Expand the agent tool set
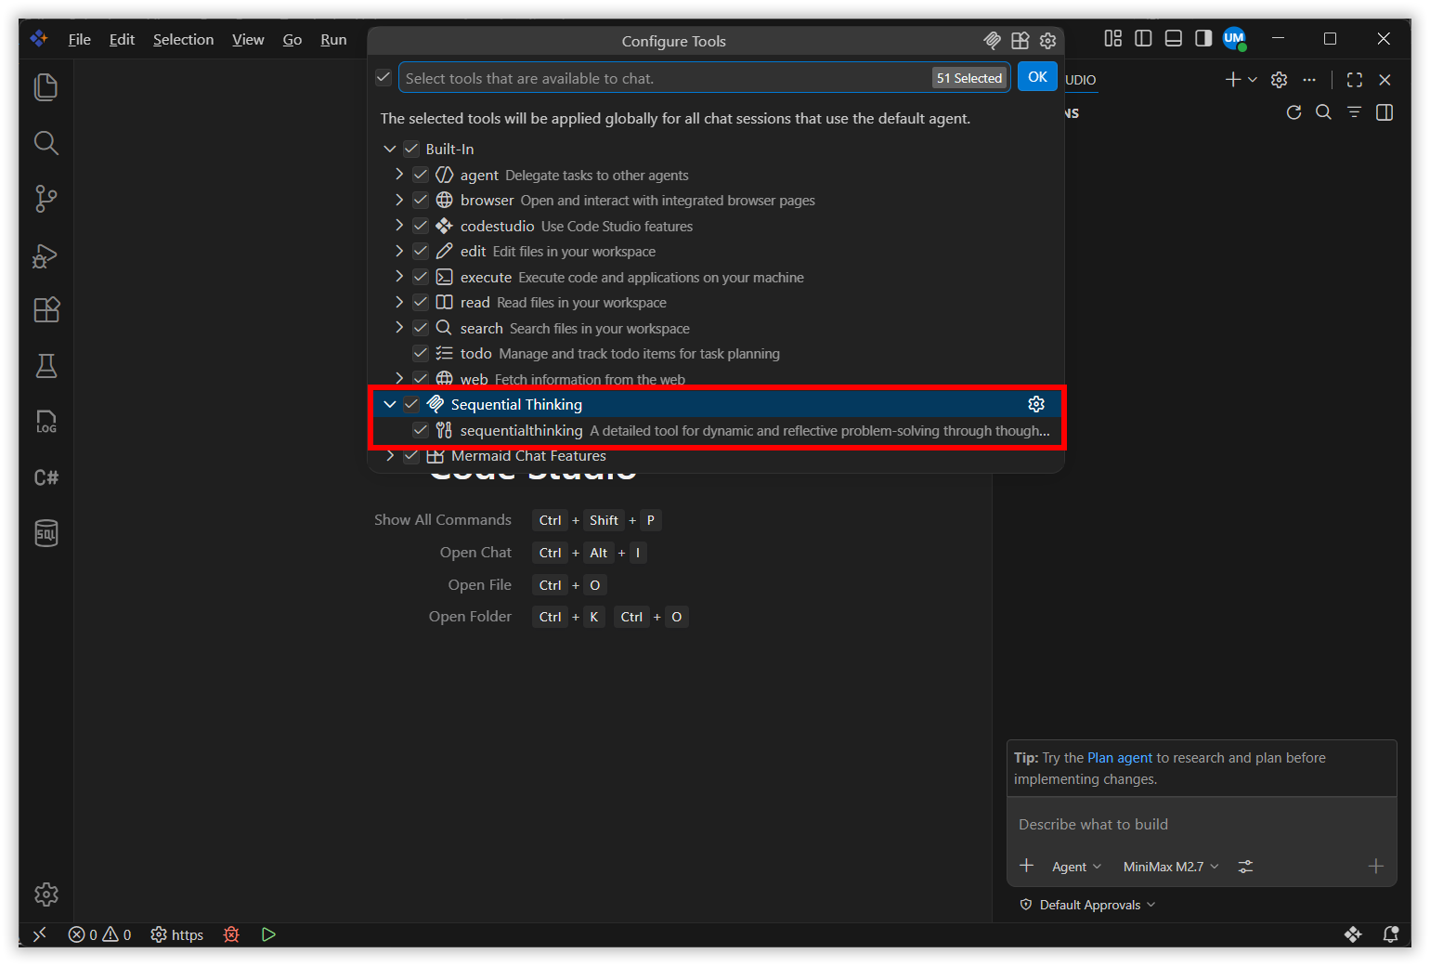Image resolution: width=1430 pixels, height=966 pixels. pos(399,175)
